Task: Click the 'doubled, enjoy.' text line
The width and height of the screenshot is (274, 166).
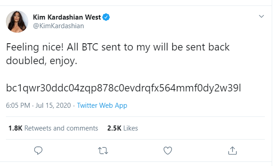Action: pyautogui.click(x=41, y=61)
